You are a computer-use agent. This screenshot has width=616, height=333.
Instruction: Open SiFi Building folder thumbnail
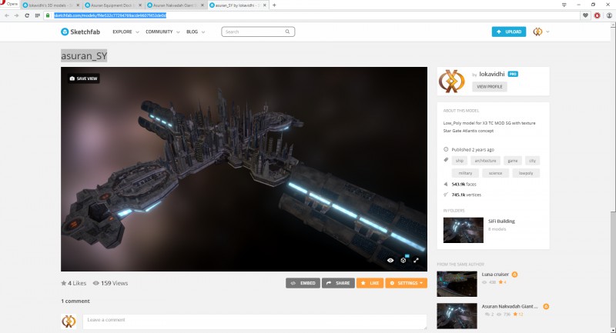click(464, 230)
